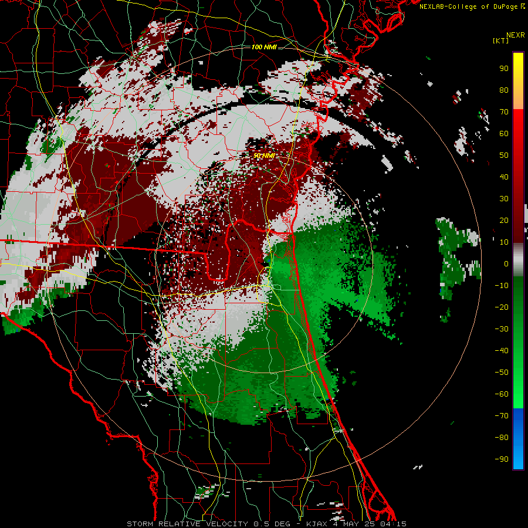The width and height of the screenshot is (528, 528).
Task: Click the 10 value on velocity scale
Action: point(504,242)
